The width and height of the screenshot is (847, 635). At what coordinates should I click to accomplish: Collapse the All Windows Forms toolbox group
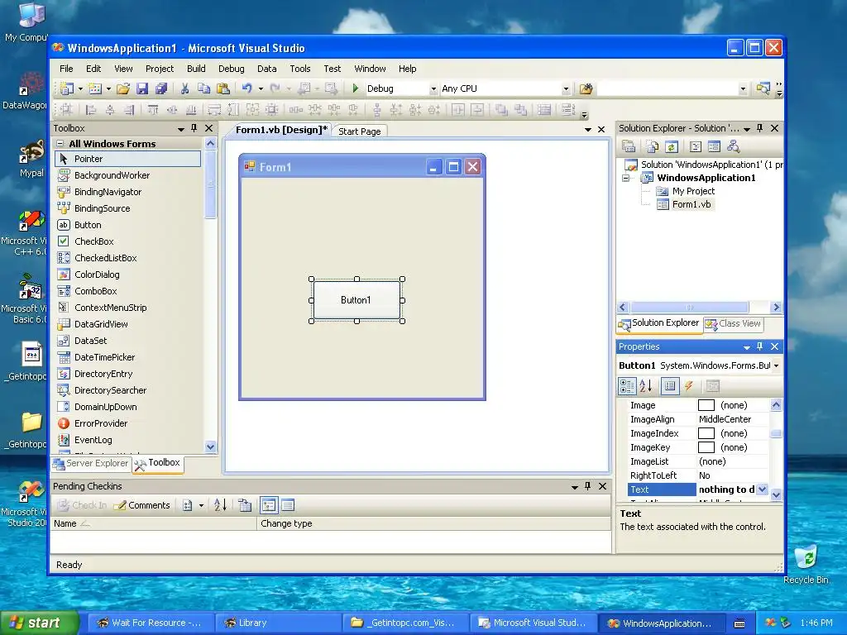coord(60,144)
